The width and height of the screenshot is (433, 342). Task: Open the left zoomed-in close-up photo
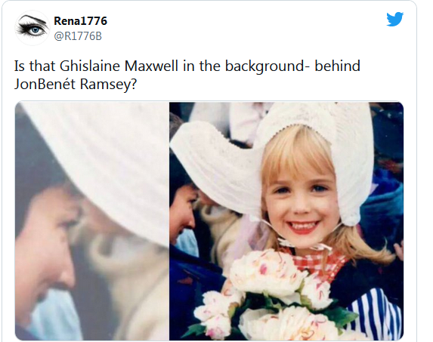(92, 221)
